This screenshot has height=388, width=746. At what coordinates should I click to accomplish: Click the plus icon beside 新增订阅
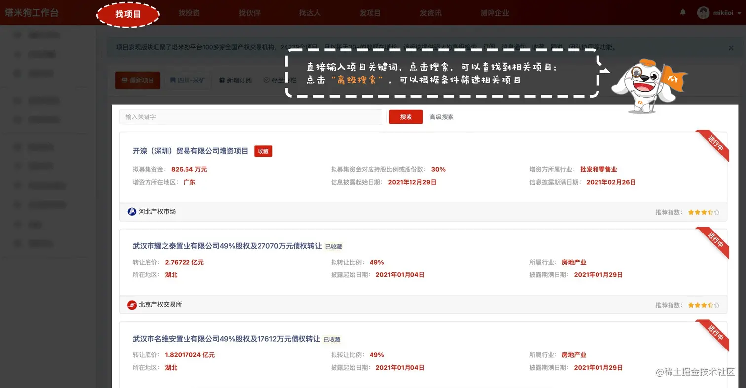click(222, 80)
